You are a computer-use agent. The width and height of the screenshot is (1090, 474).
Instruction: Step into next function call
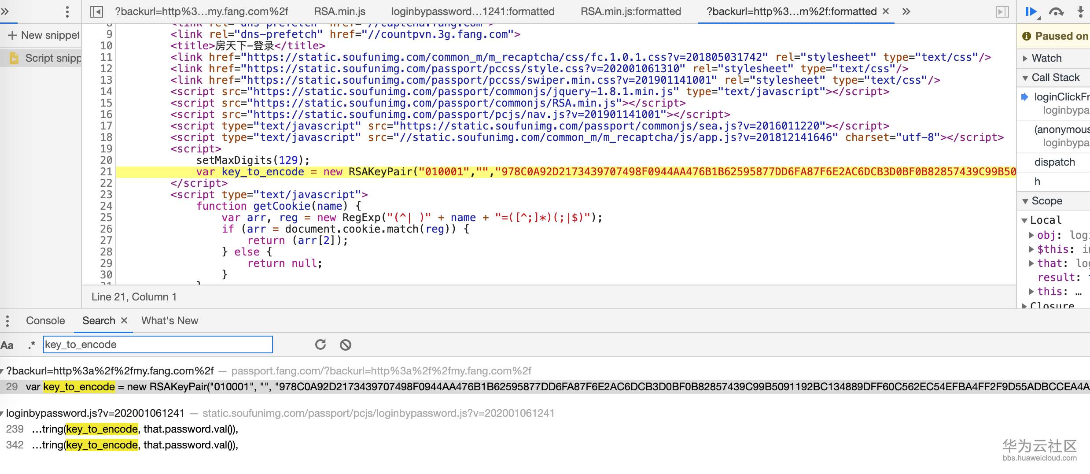point(1081,12)
